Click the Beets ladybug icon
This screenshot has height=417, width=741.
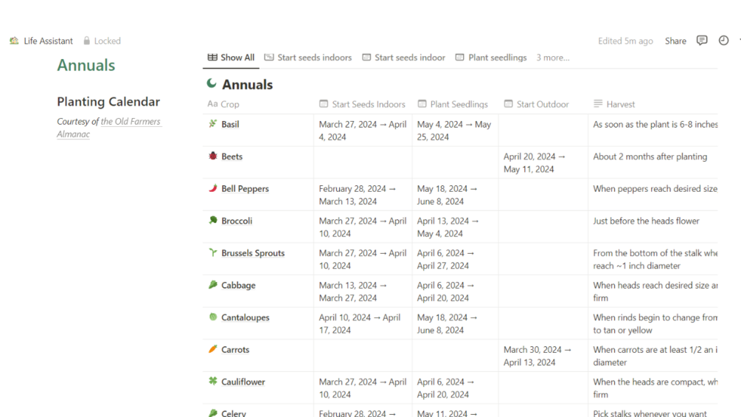click(x=213, y=156)
